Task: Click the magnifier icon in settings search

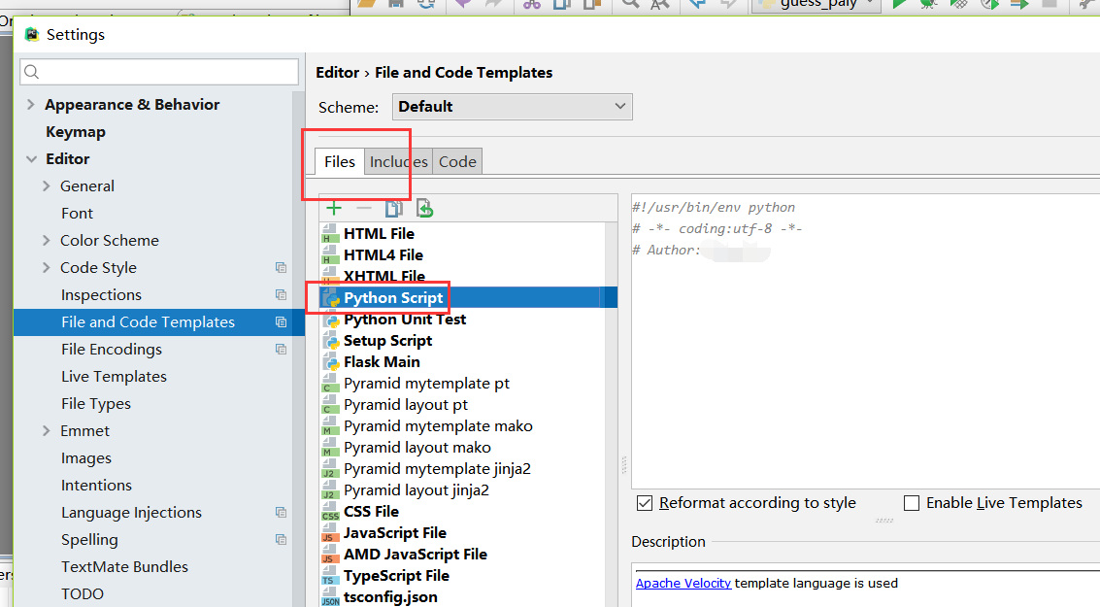Action: (32, 72)
